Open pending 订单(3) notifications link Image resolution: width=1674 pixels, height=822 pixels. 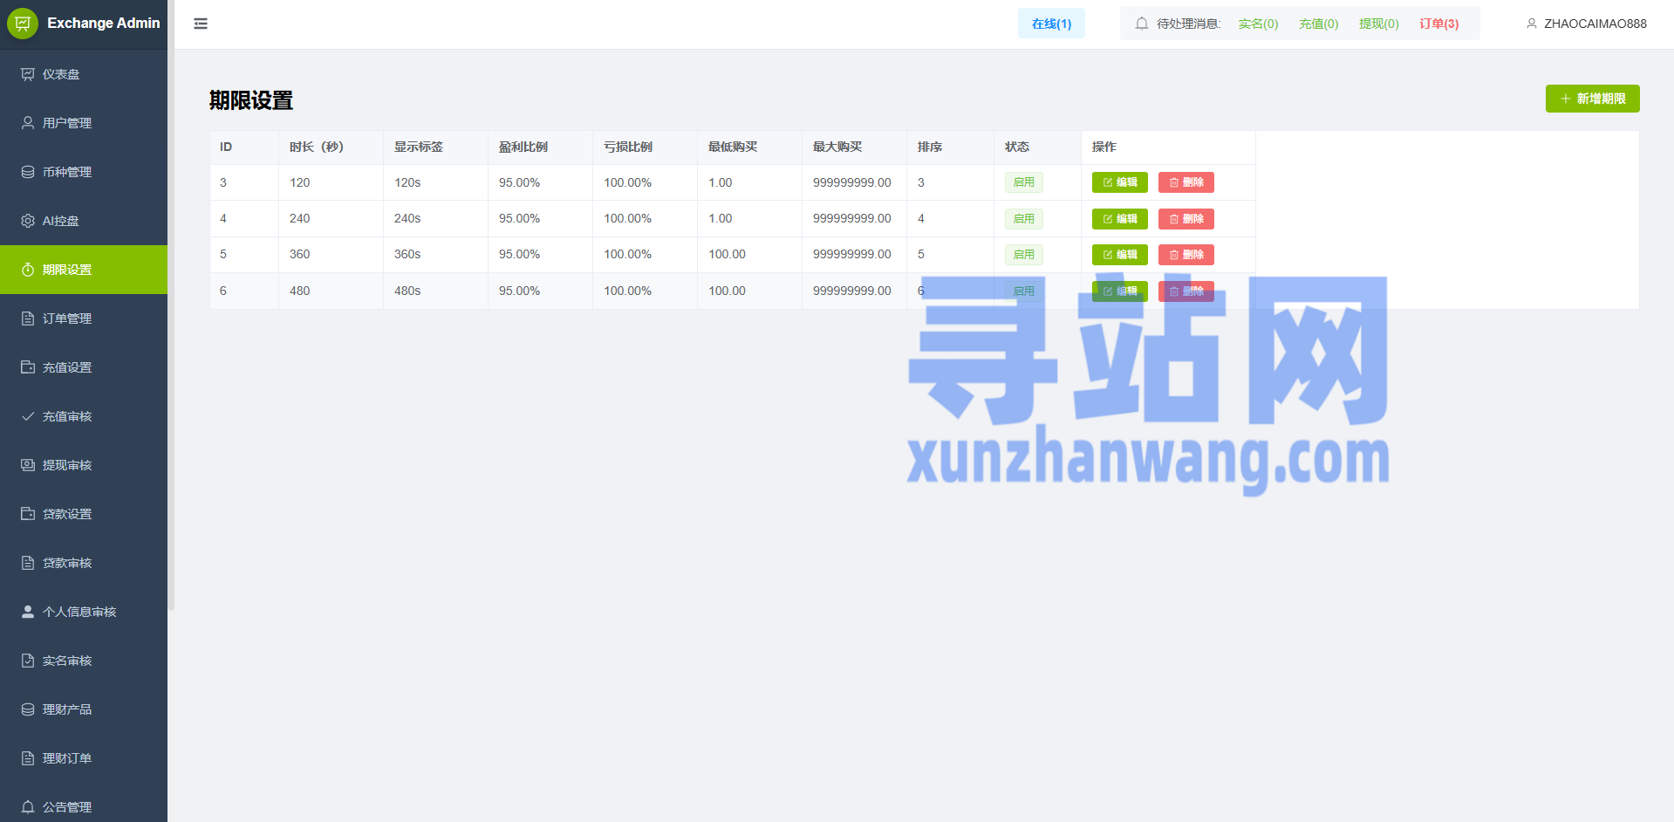point(1438,24)
